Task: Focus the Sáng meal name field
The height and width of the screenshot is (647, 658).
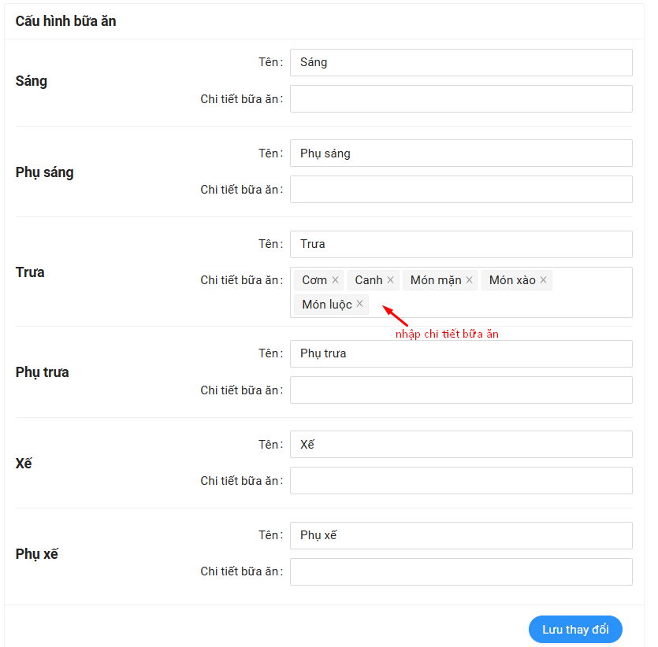Action: pyautogui.click(x=461, y=63)
